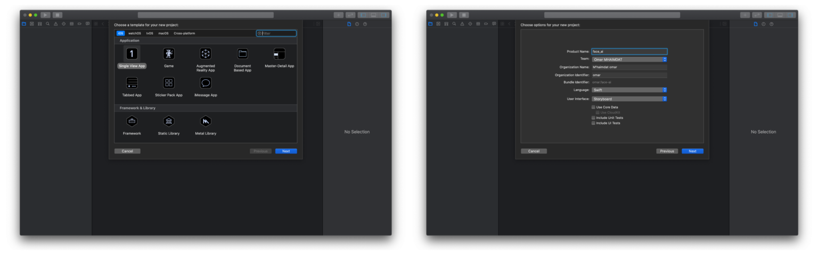
Task: Open the Team dropdown
Action: [x=629, y=59]
